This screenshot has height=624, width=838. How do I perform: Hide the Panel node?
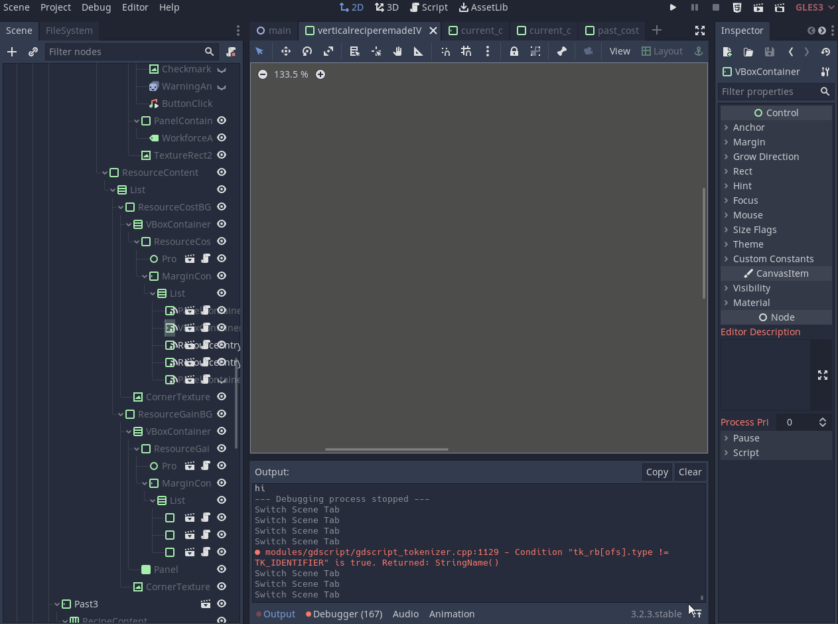[x=222, y=569]
